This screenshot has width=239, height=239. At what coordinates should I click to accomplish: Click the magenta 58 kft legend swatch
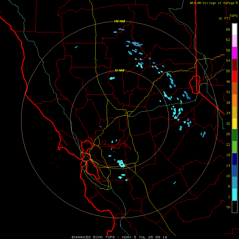234,53
